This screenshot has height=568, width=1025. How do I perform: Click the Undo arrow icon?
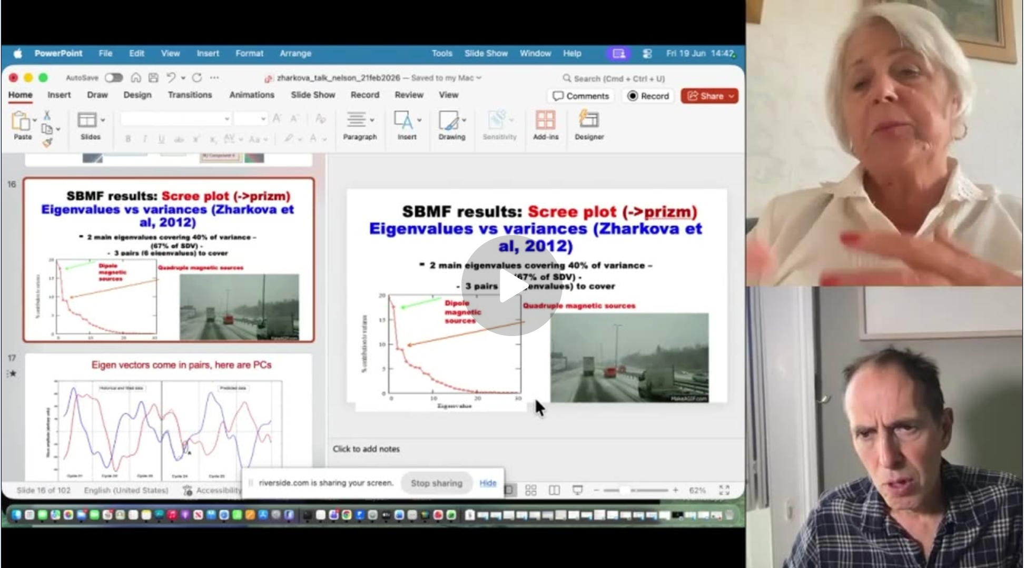pos(171,78)
